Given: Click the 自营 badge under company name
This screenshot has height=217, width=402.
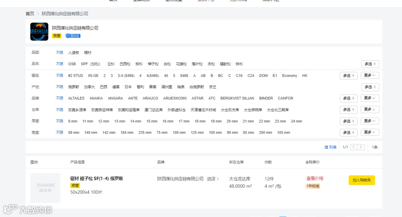Looking at the screenshot, I should point(57,36).
